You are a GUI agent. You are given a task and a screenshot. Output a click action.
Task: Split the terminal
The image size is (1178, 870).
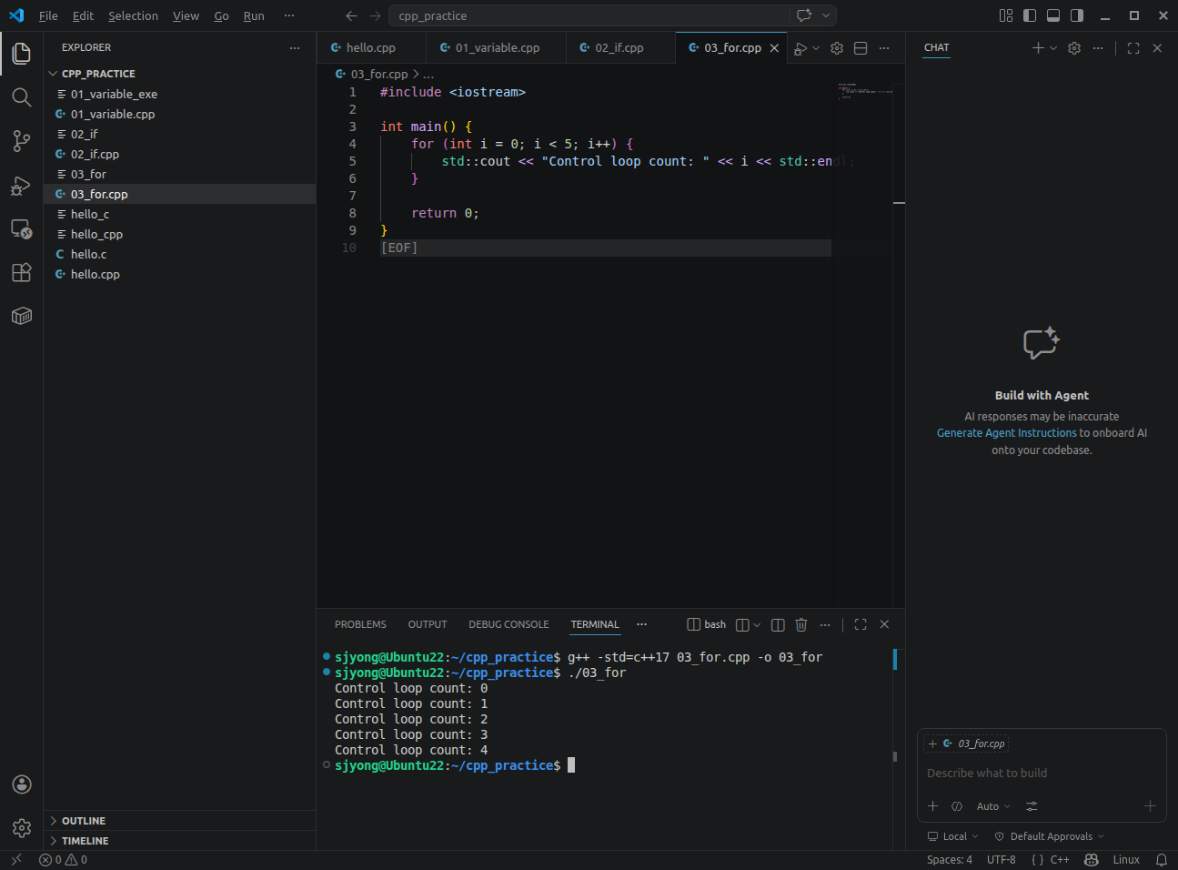778,624
